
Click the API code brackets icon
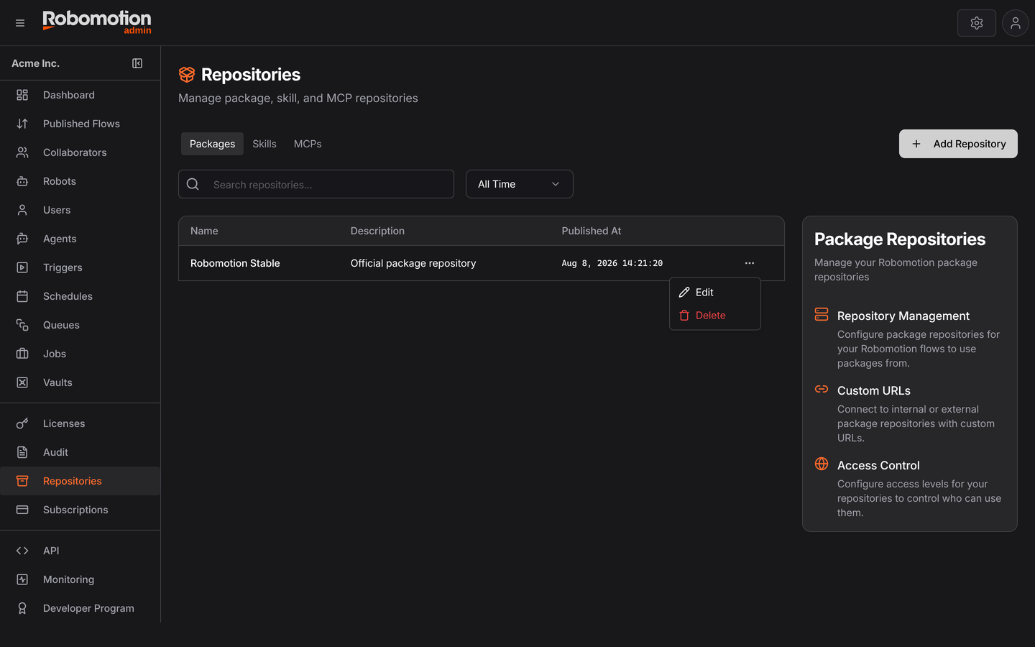pos(22,551)
